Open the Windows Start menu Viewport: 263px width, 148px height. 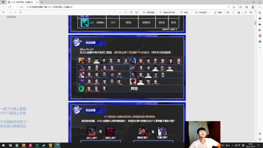(3, 145)
